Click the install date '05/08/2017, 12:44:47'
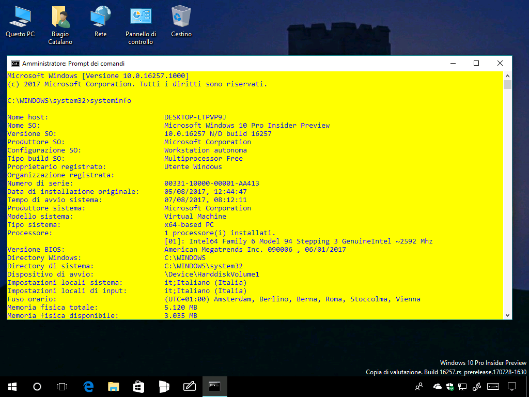The height and width of the screenshot is (397, 529). click(206, 191)
